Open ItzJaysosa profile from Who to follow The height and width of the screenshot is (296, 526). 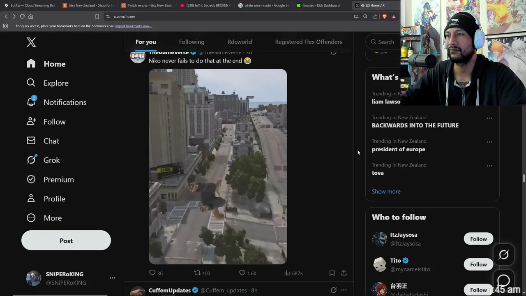404,235
